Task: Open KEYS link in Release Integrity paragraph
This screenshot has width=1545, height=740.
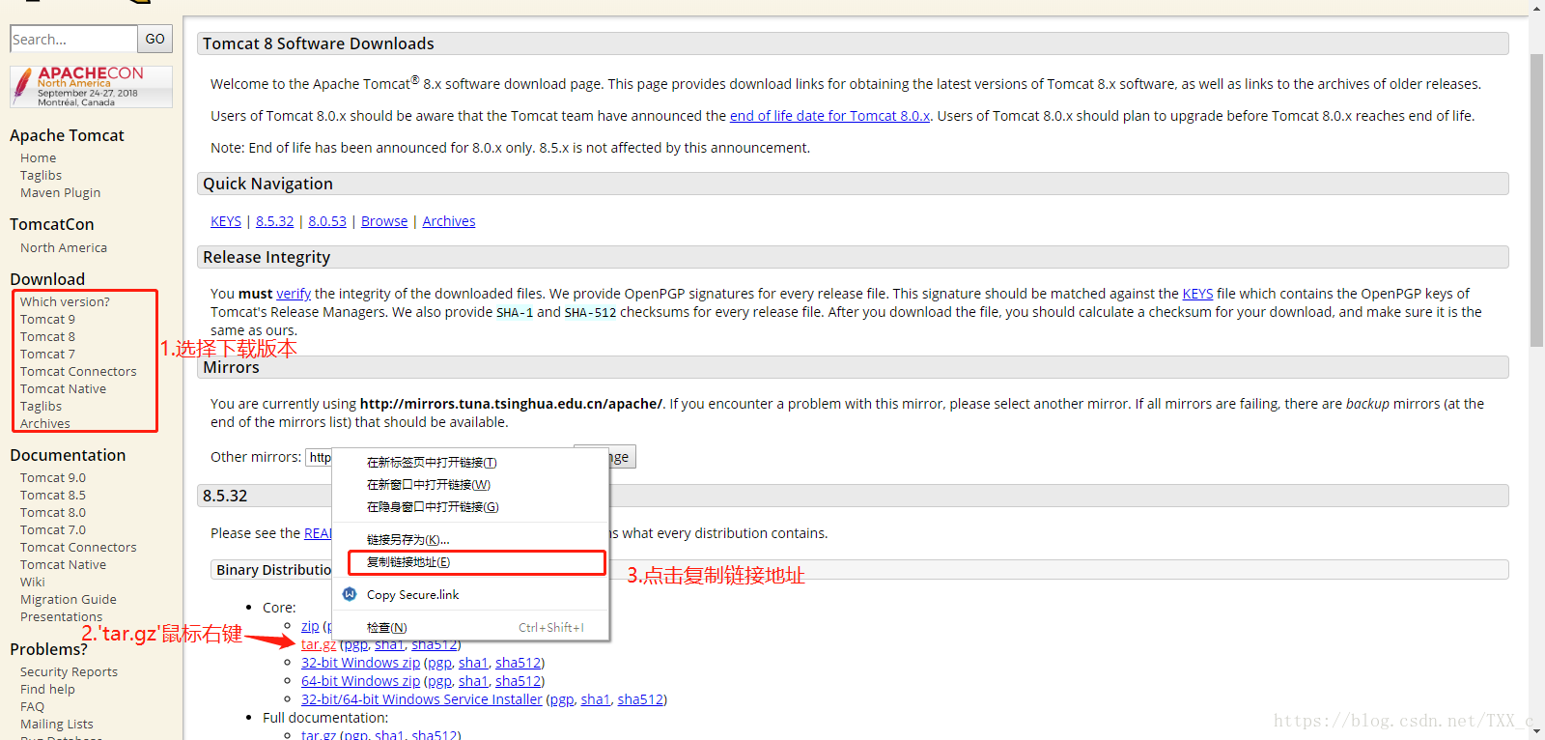Action: [1197, 294]
